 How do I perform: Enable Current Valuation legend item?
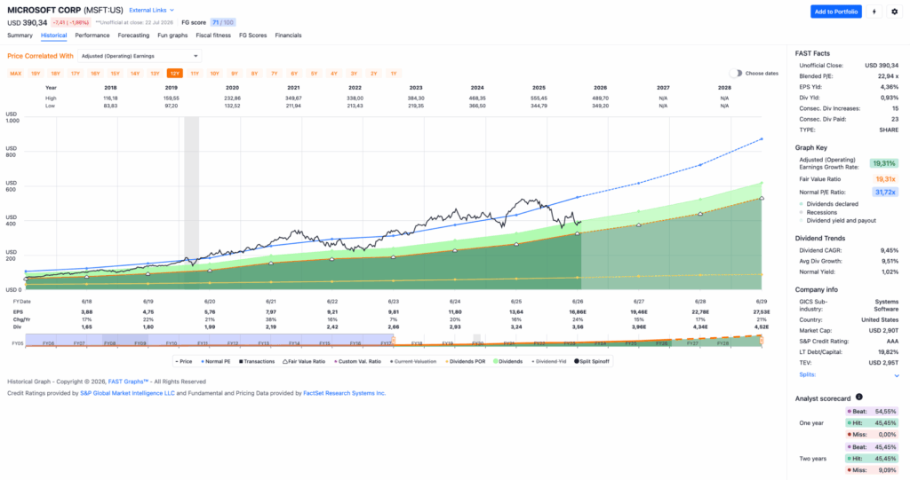[414, 361]
